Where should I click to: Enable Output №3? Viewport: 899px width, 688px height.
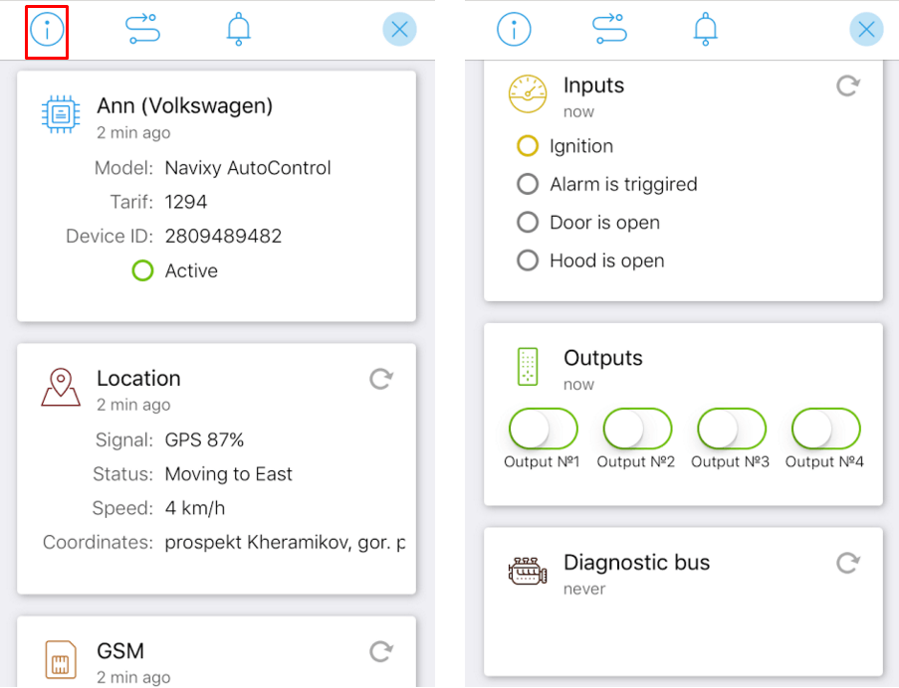pos(730,427)
